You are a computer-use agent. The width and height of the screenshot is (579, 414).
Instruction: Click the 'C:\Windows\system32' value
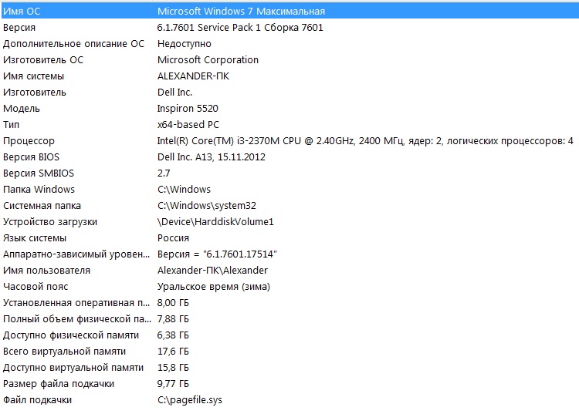coord(207,206)
